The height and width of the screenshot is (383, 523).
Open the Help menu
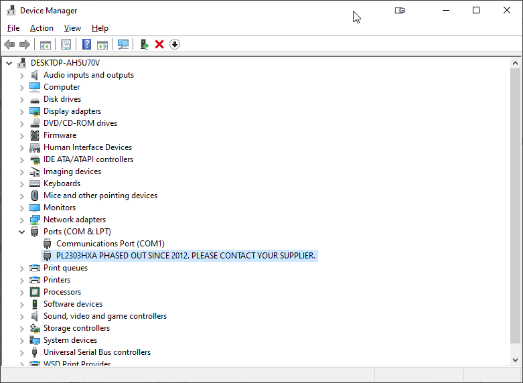100,28
